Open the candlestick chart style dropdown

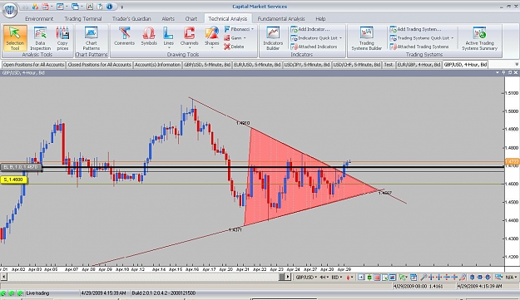tap(349, 278)
